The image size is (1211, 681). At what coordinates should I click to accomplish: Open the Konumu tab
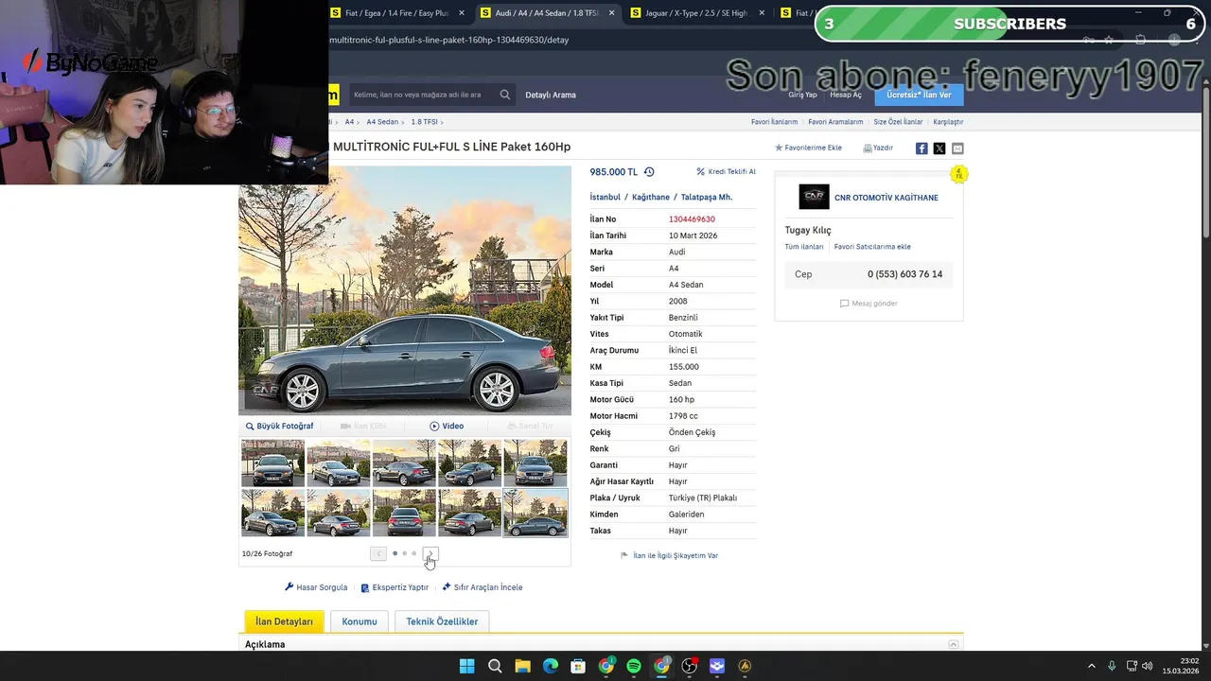point(360,621)
